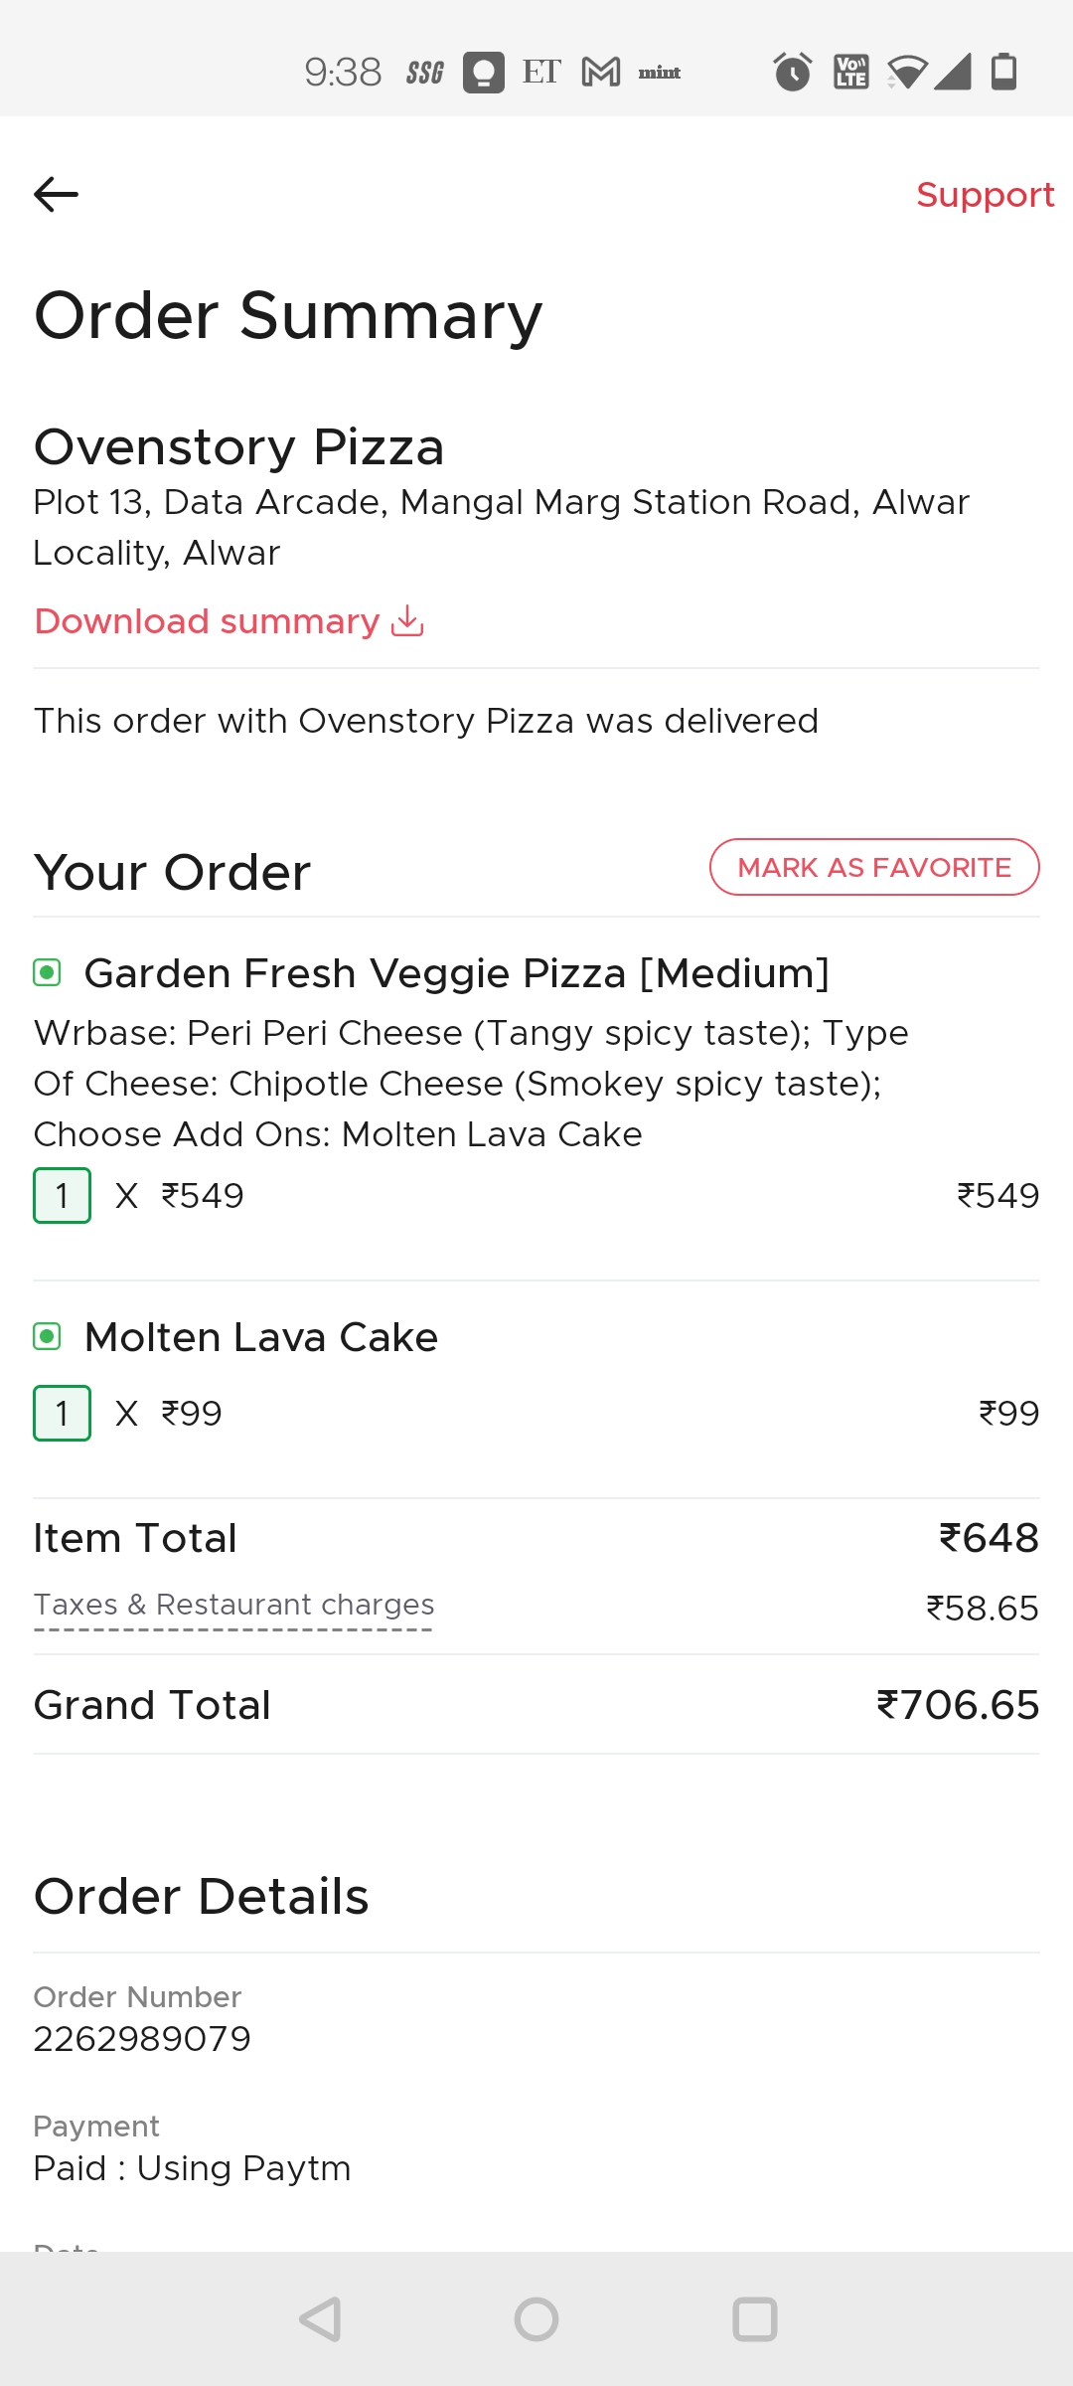Tap Ovenstory Pizza restaurant name
Image resolution: width=1073 pixels, height=2386 pixels.
(238, 446)
